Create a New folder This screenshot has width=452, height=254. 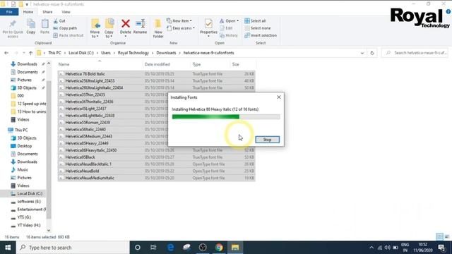tap(158, 28)
